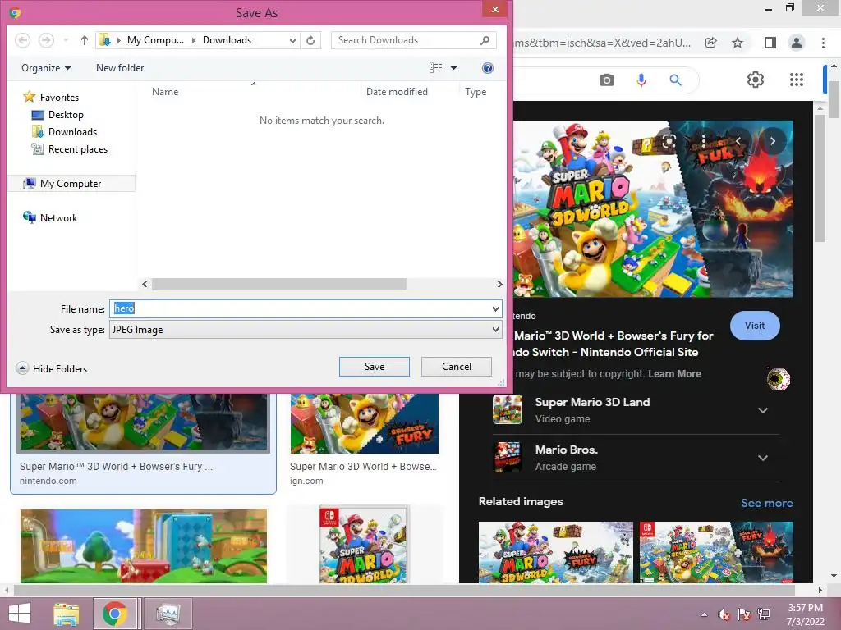
Task: Click the search magnifier in dialog
Action: click(x=485, y=40)
